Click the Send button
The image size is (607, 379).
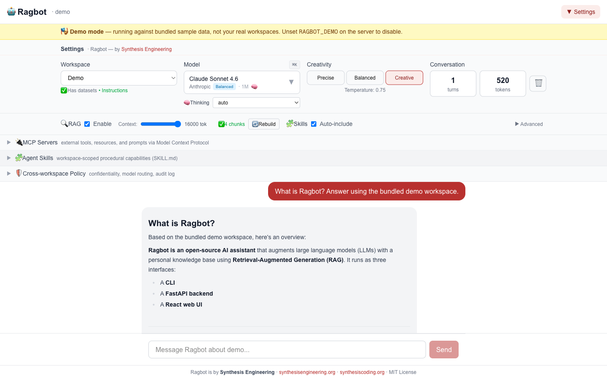click(x=444, y=350)
